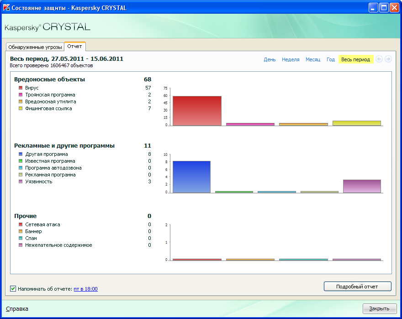Click the Спам row label
This screenshot has height=319, width=402.
pyautogui.click(x=31, y=238)
